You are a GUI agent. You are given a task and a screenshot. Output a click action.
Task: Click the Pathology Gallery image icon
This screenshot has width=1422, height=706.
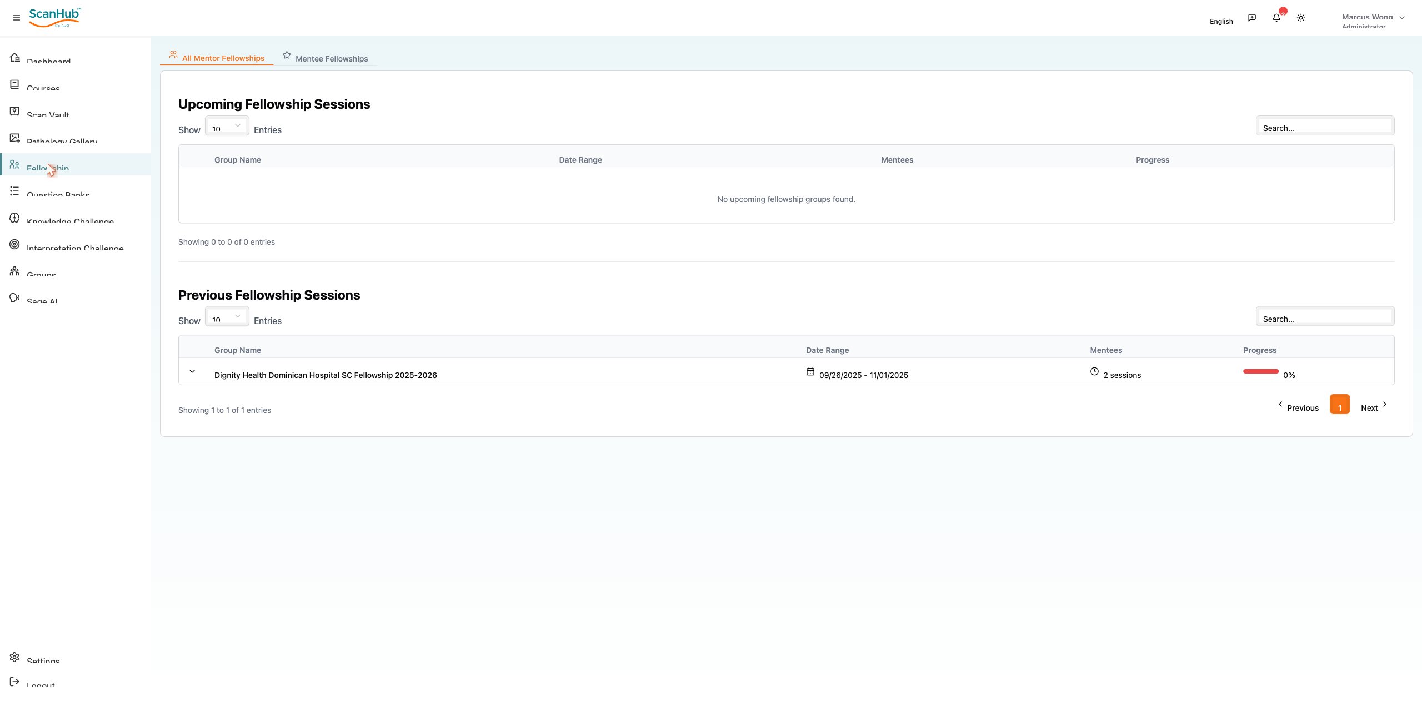pos(14,138)
